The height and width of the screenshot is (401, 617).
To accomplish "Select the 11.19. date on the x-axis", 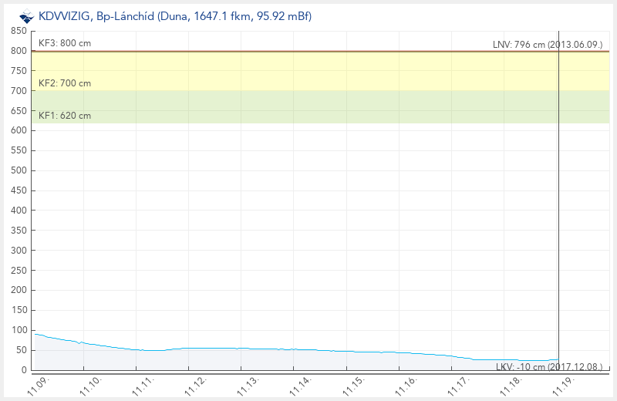I will point(562,383).
